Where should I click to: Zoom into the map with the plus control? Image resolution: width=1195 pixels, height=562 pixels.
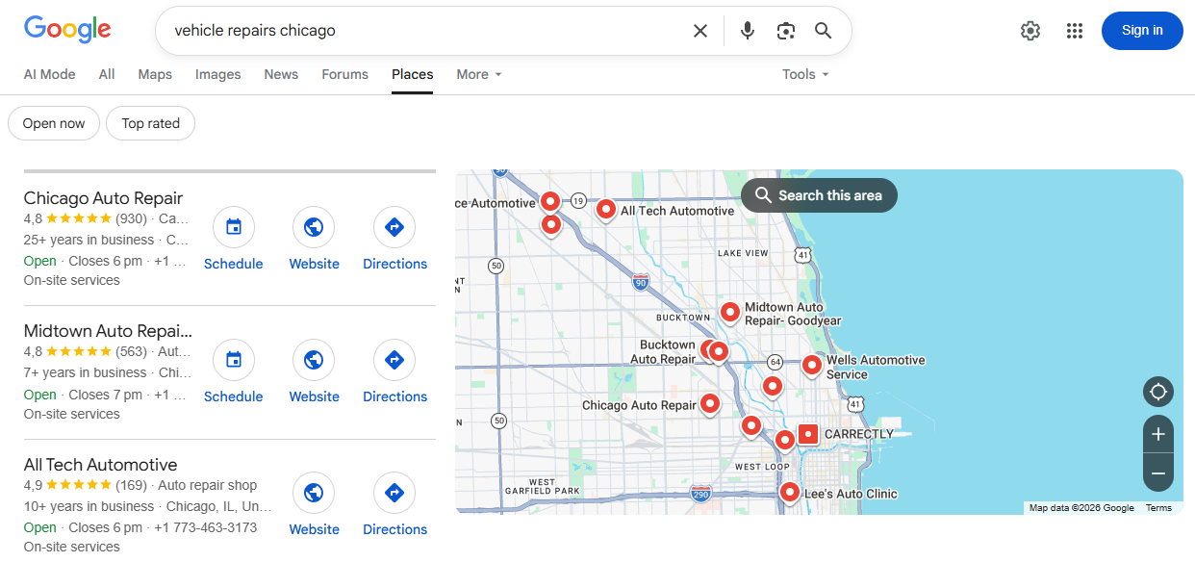pyautogui.click(x=1157, y=435)
